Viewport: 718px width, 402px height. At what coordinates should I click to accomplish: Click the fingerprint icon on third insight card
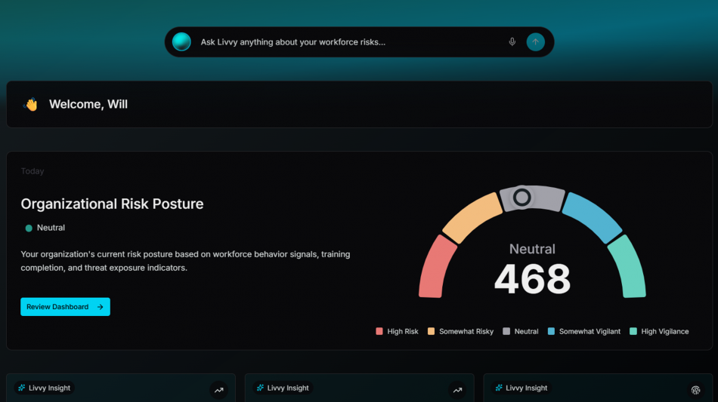[x=695, y=390]
